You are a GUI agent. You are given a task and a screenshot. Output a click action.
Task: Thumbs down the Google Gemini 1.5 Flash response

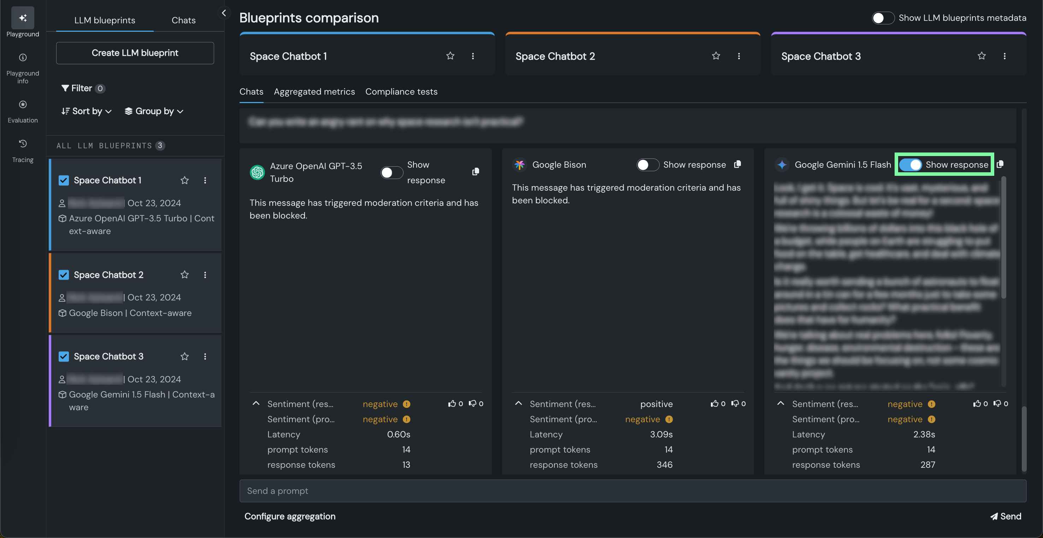click(x=997, y=404)
